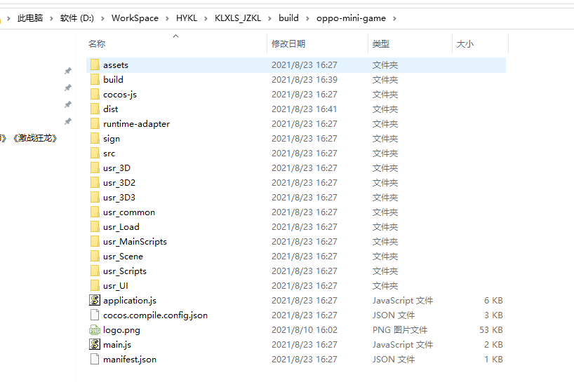Image resolution: width=574 pixels, height=382 pixels.
Task: Click the 2 KB size of main.js
Action: coord(493,344)
